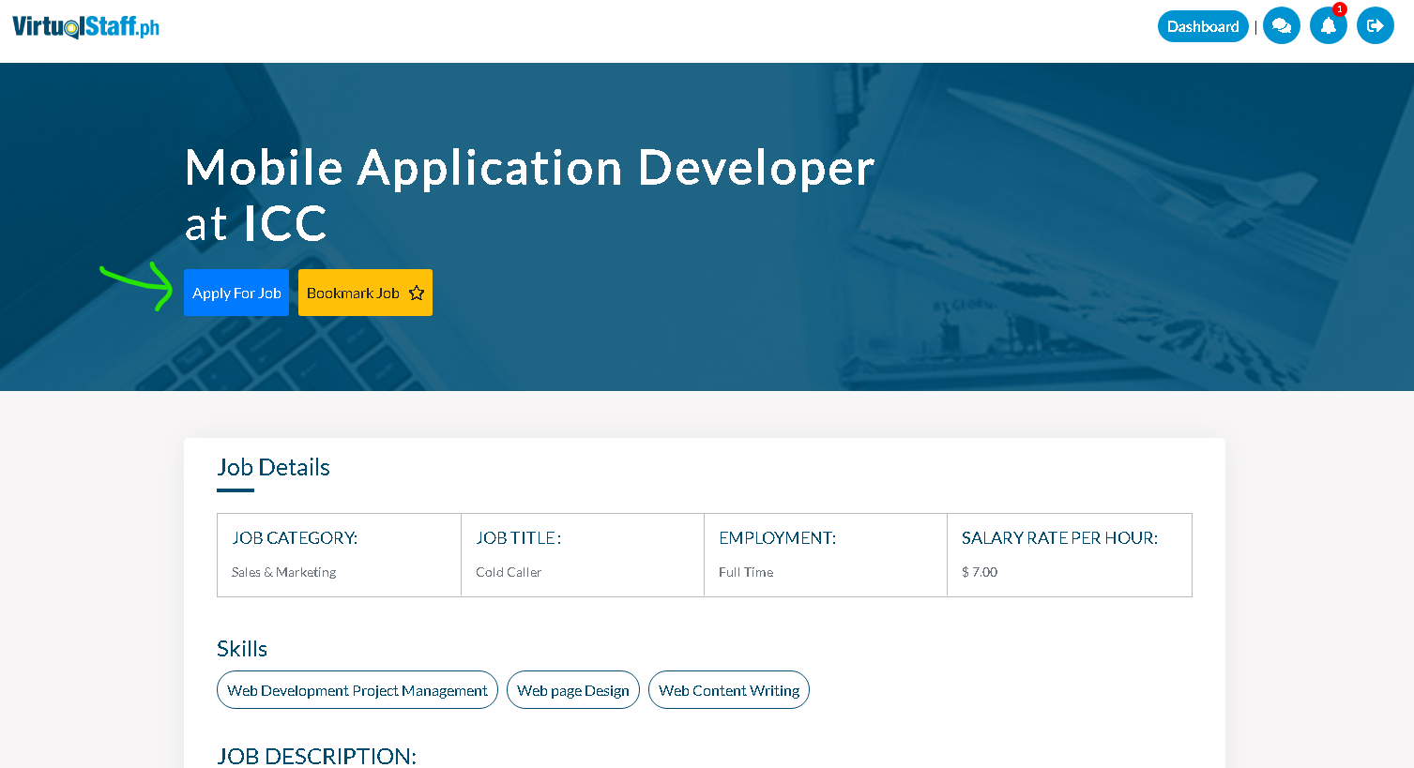Select the Web page Design skill tag

click(573, 690)
